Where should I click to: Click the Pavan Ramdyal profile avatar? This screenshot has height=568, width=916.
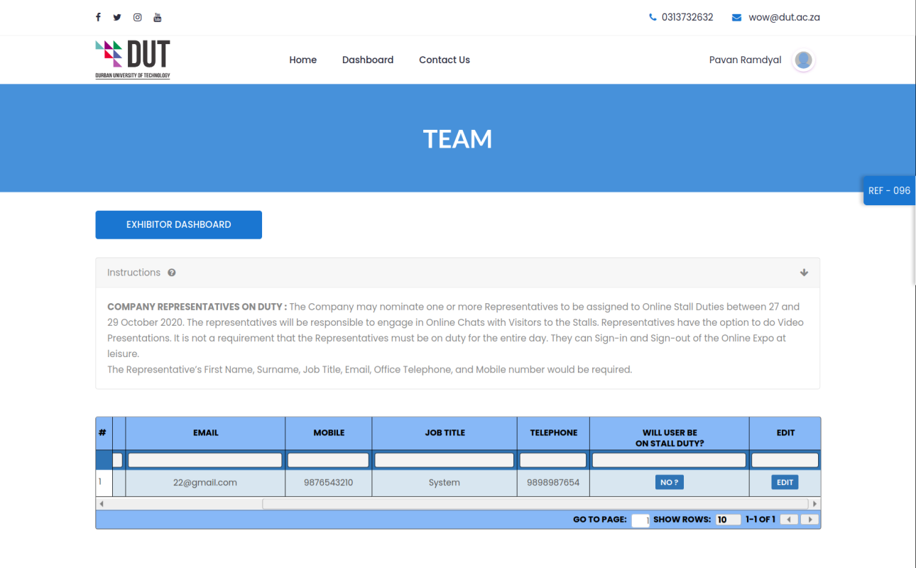[x=803, y=60]
